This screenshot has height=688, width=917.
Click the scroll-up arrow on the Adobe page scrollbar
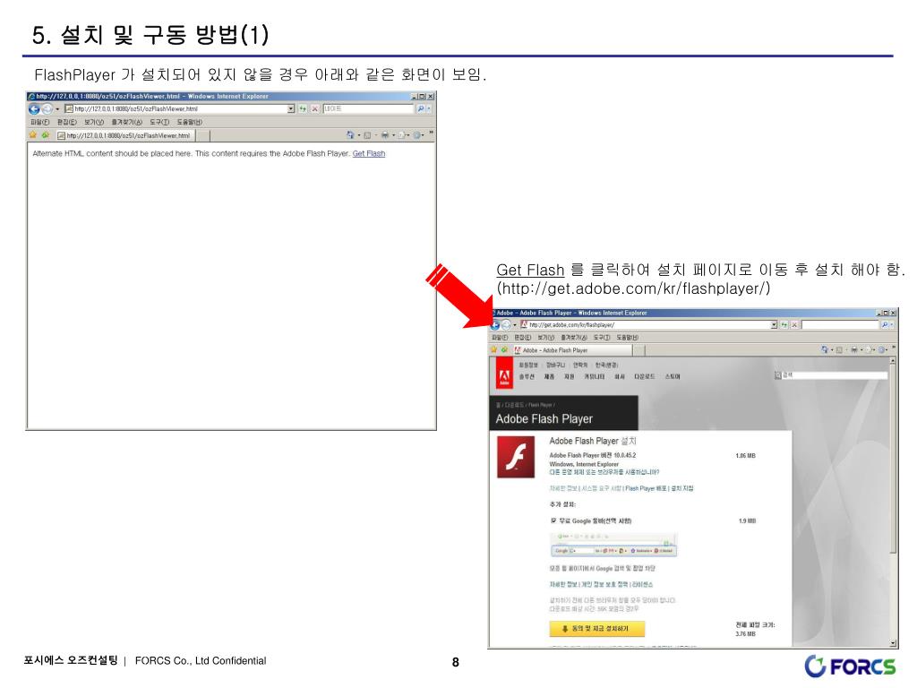(893, 361)
